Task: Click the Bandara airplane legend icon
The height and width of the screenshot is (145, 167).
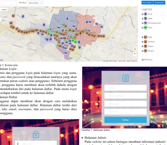Action: click(x=145, y=51)
